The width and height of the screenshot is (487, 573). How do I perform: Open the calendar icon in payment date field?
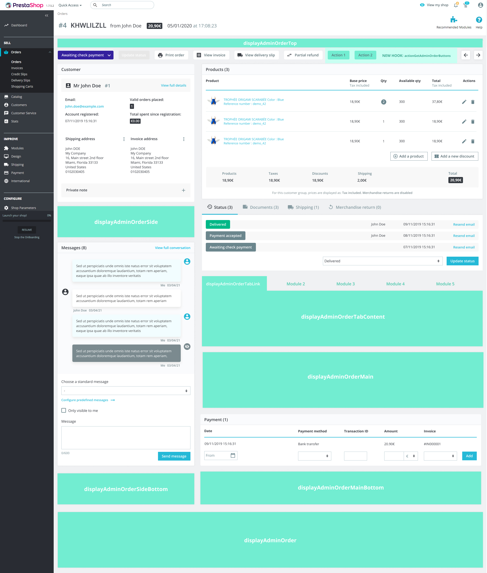point(233,455)
